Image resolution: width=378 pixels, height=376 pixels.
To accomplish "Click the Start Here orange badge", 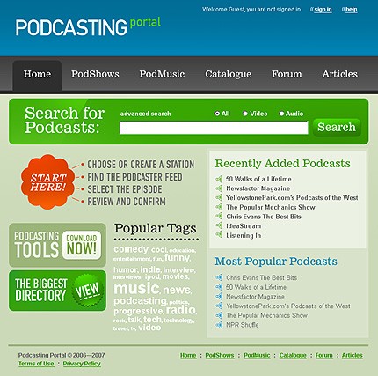I will (47, 182).
